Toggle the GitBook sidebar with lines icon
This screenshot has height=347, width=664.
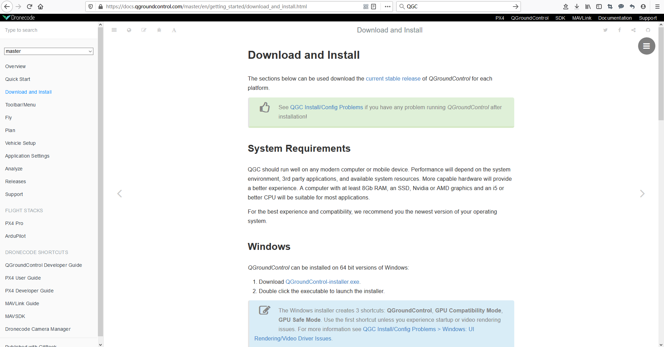coord(114,30)
